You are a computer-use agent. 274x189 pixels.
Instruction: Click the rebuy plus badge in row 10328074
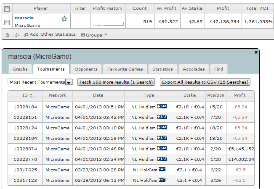pos(159,148)
